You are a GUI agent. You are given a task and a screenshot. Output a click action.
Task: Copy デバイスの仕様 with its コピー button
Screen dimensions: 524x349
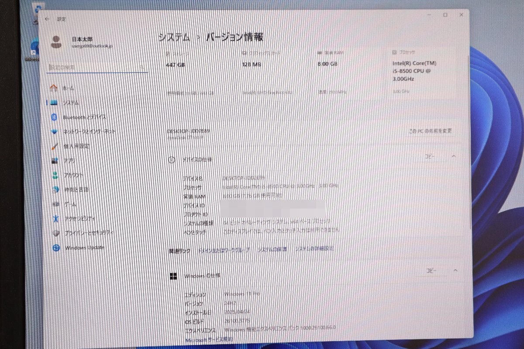pyautogui.click(x=431, y=156)
